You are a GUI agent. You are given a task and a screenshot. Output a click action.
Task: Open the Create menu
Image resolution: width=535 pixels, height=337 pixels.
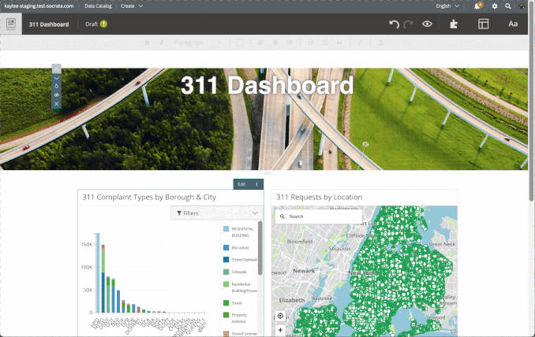[x=132, y=6]
